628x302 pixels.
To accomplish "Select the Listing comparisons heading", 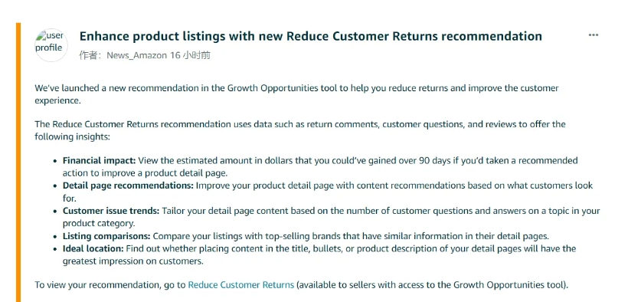I will coord(106,236).
